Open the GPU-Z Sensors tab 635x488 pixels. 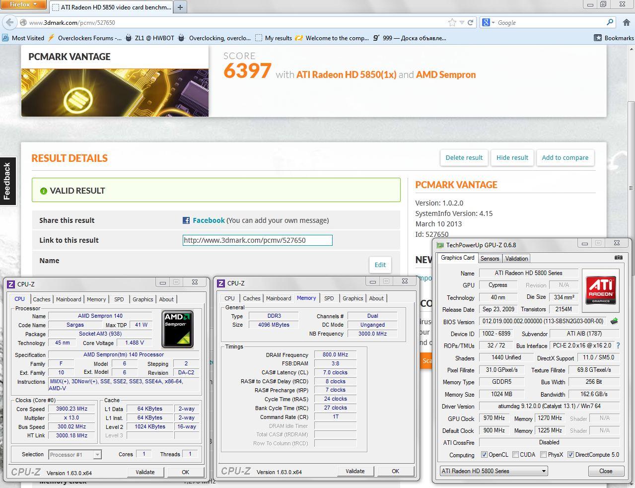tap(490, 259)
